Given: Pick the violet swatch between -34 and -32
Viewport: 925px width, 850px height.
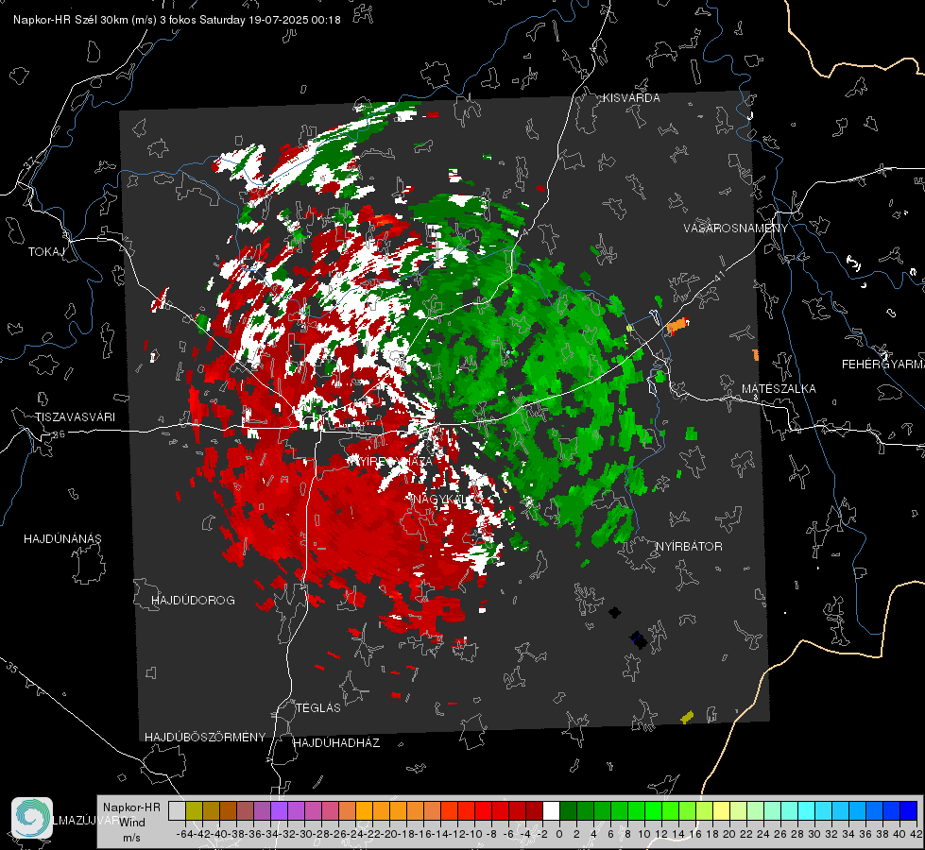Looking at the screenshot, I should point(279,810).
